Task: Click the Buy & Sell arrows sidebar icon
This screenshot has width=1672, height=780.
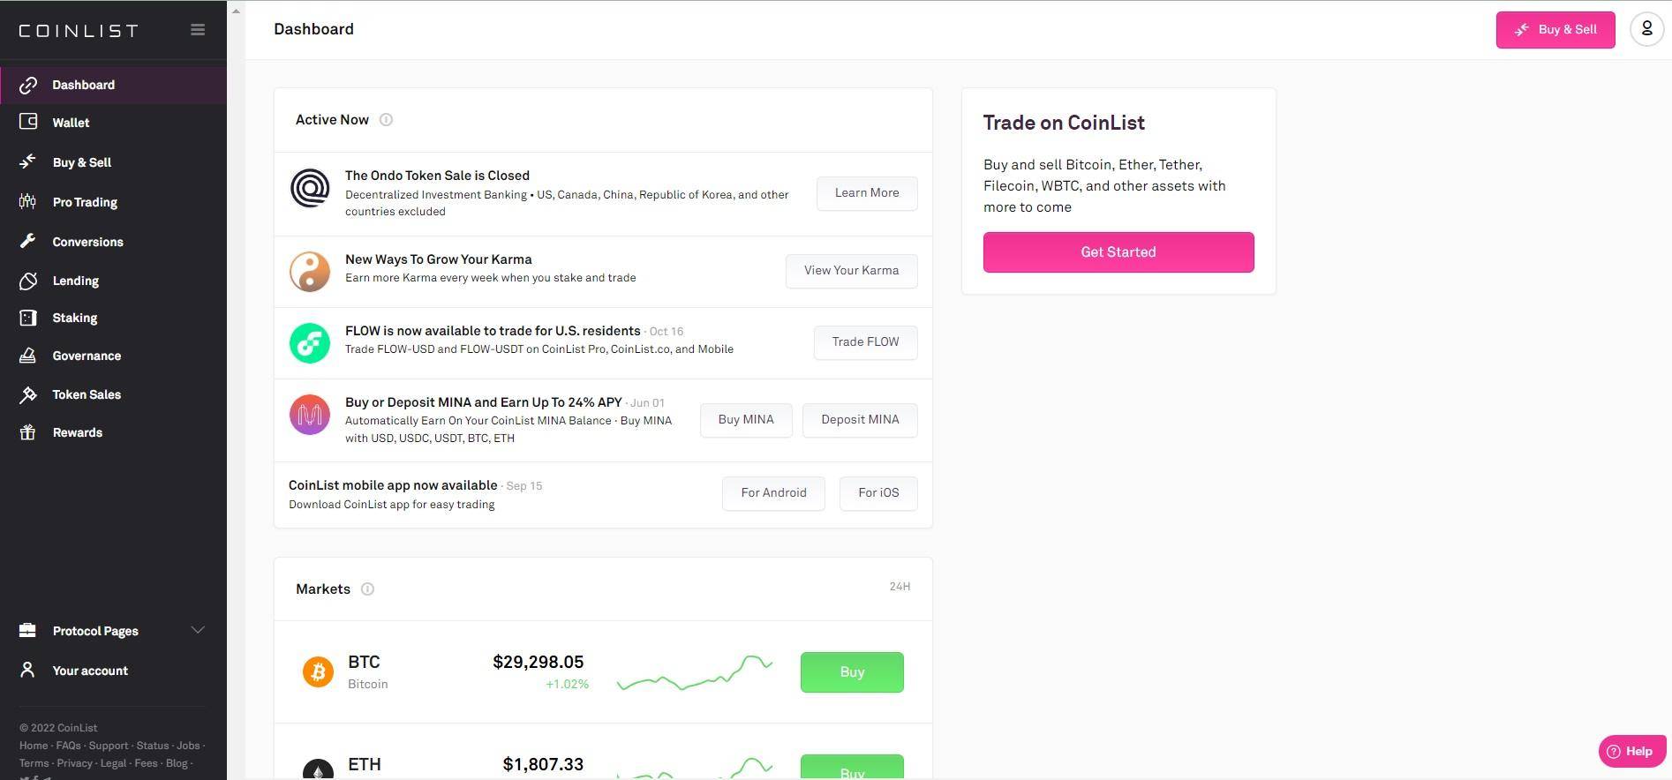Action: (28, 161)
